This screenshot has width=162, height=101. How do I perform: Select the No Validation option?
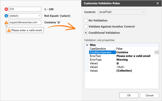pyautogui.click(x=86, y=20)
